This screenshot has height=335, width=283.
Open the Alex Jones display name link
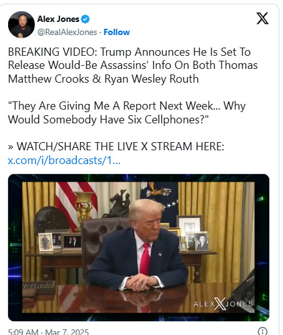tap(58, 19)
